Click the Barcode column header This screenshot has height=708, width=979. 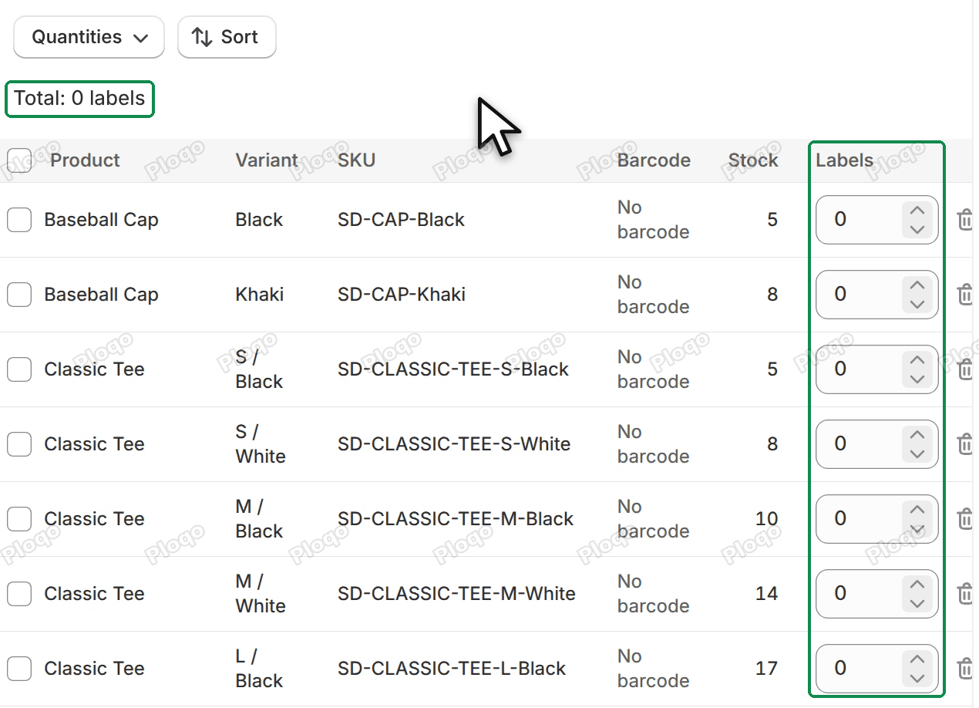point(654,160)
